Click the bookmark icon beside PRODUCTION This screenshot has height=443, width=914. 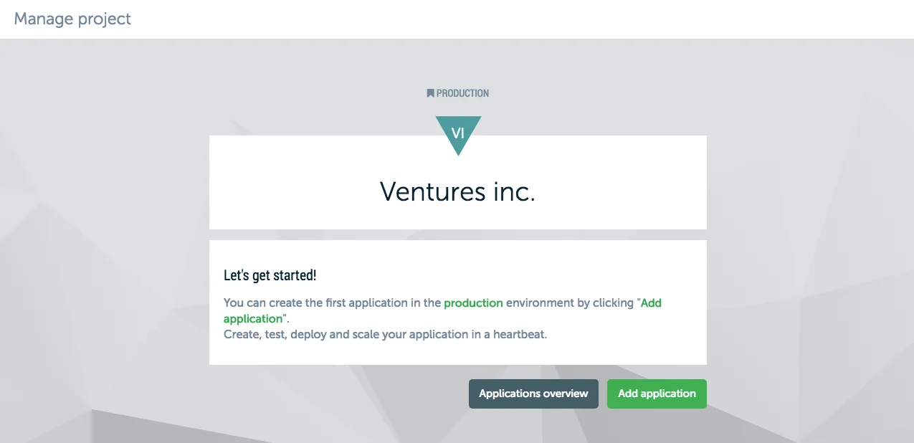(x=430, y=93)
